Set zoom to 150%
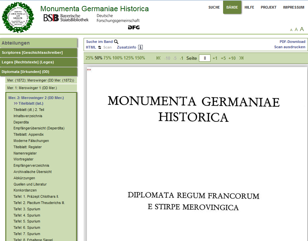This screenshot has width=308, height=241. 140,58
